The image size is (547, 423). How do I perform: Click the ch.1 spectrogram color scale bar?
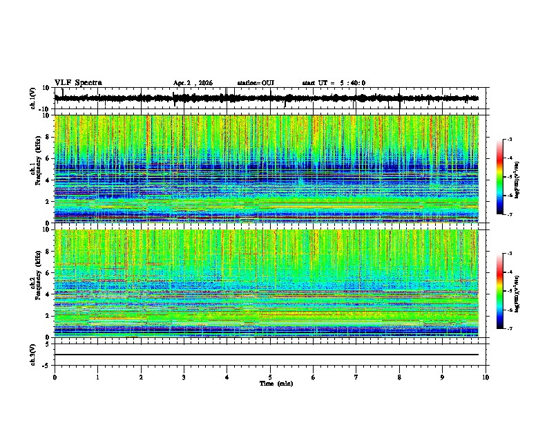pyautogui.click(x=500, y=177)
